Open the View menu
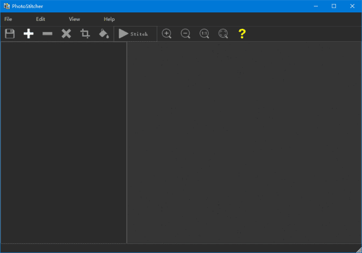The width and height of the screenshot is (362, 253). click(x=74, y=19)
